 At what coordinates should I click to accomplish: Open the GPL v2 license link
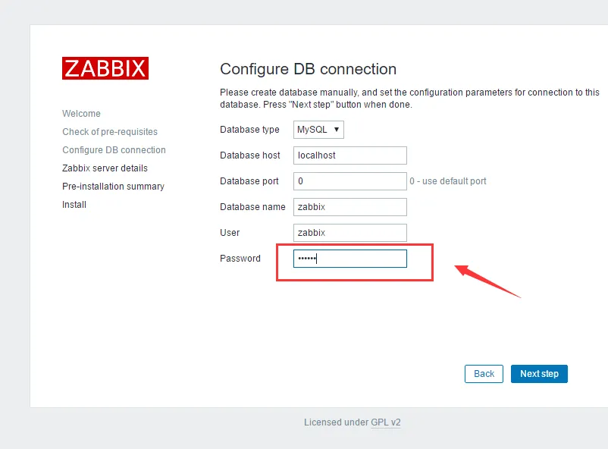385,422
